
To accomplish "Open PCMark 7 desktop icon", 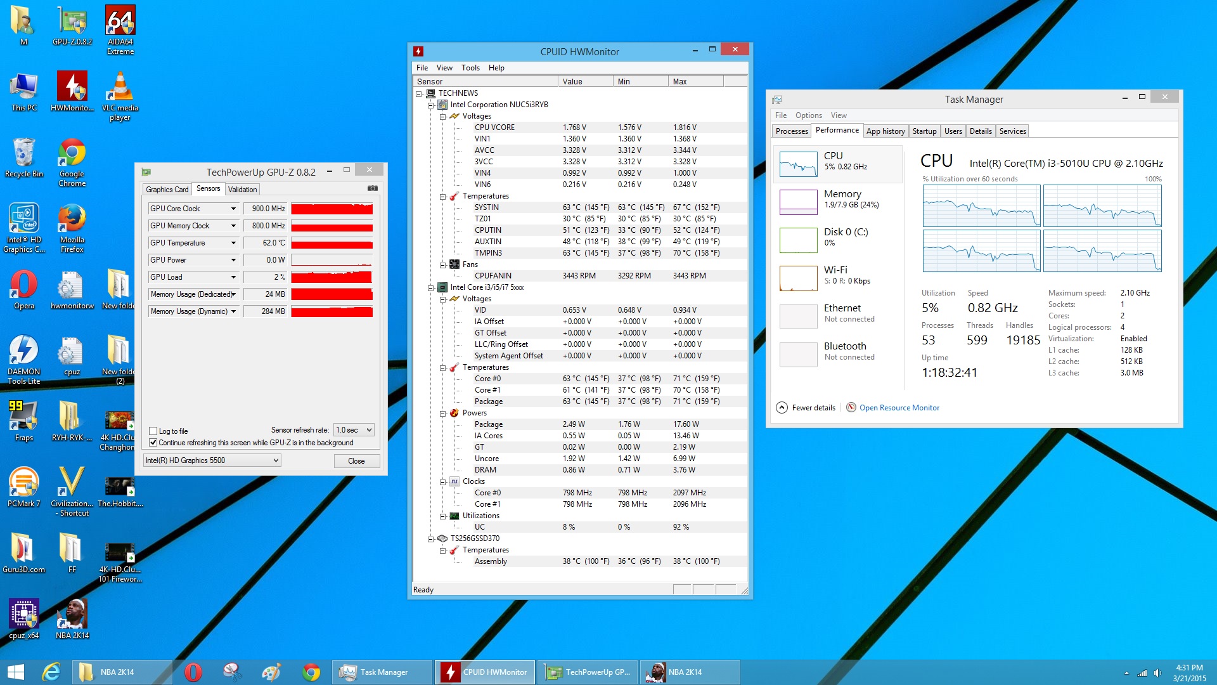I will point(24,486).
